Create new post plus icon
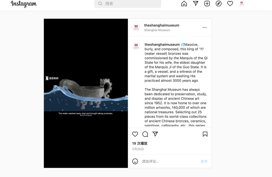The height and width of the screenshot is (177, 272). (207, 4)
